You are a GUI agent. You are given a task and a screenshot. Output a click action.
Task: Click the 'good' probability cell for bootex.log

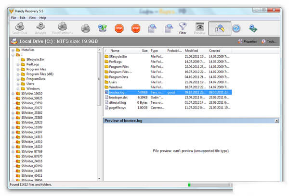[171, 92]
